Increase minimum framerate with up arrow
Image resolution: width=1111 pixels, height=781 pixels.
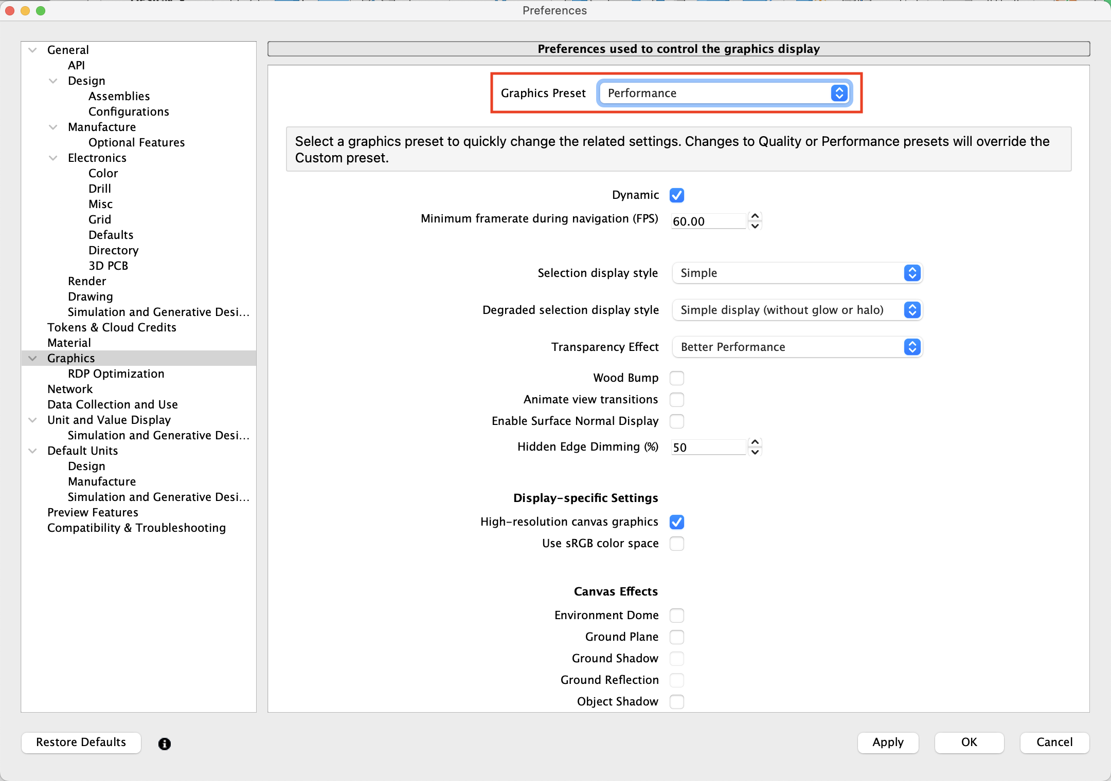[755, 216]
